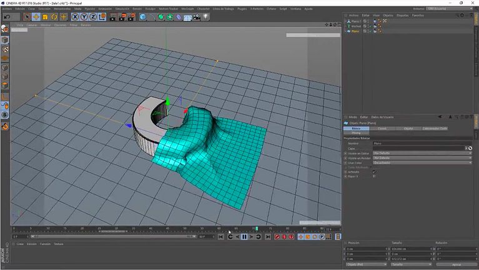This screenshot has width=479, height=270.
Task: Select Texture mode checkered icon
Action: click(x=5, y=49)
